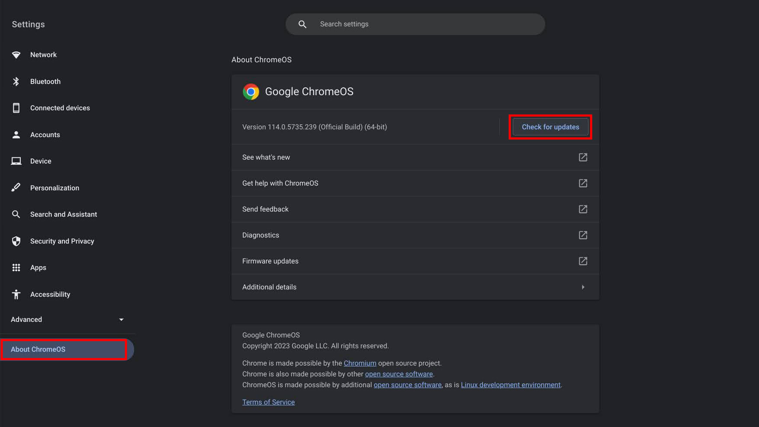This screenshot has height=427, width=759.
Task: Click the Personalization brush icon
Action: [16, 188]
